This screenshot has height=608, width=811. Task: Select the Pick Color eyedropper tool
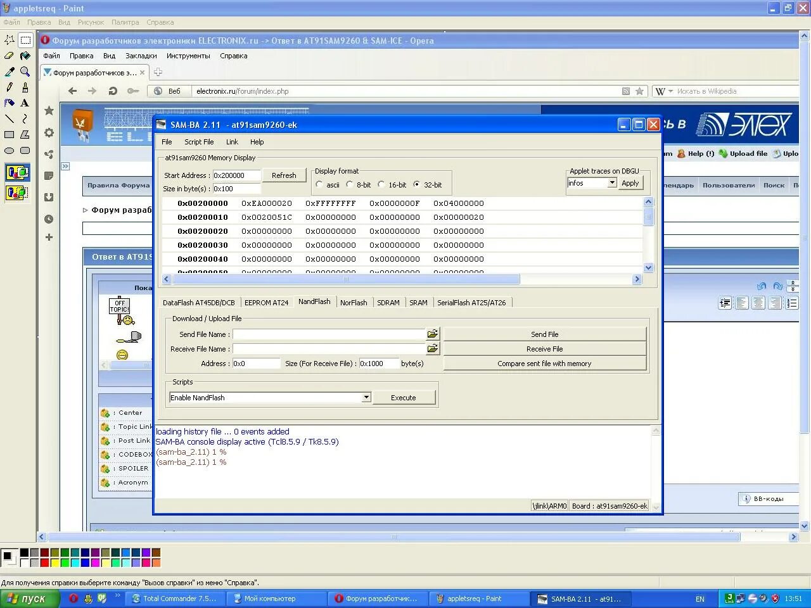click(x=10, y=71)
